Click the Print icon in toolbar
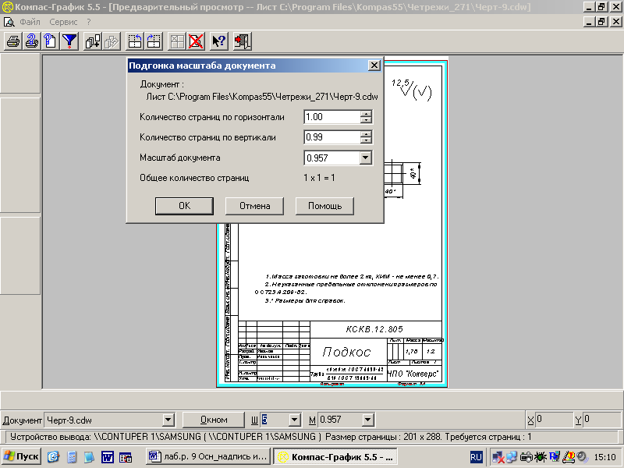 (x=13, y=41)
